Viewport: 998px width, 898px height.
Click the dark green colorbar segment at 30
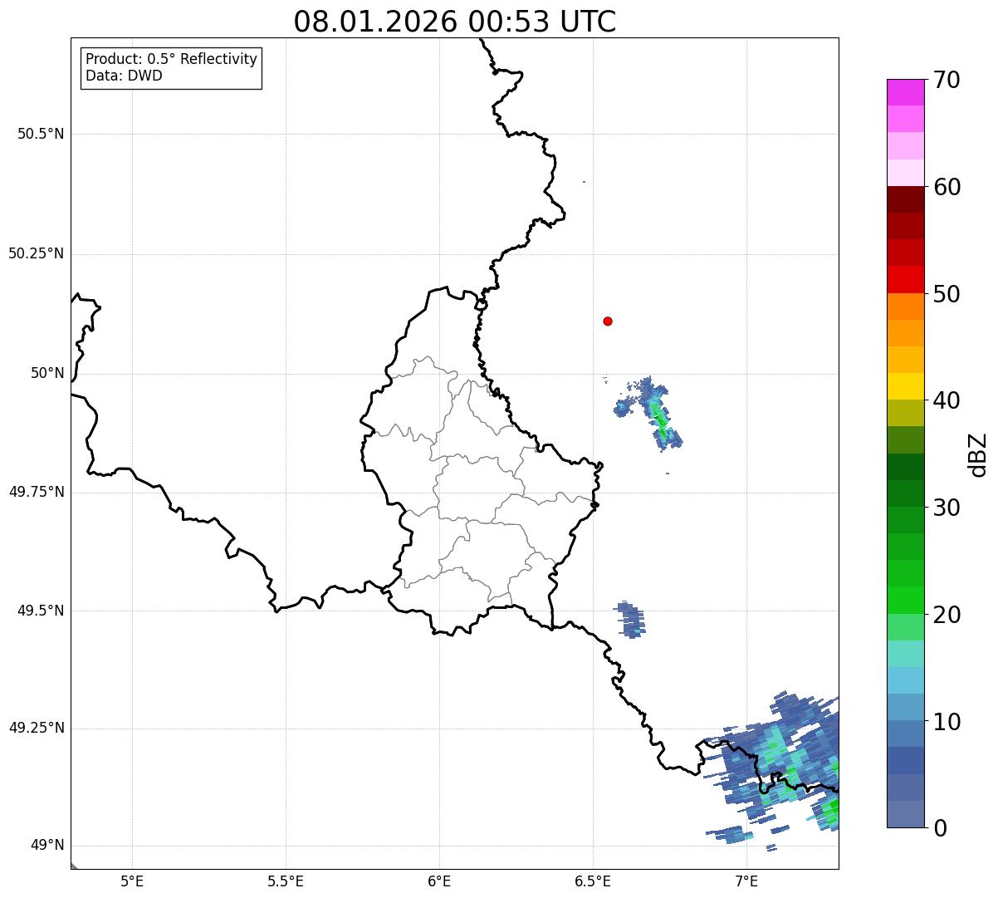coord(905,493)
